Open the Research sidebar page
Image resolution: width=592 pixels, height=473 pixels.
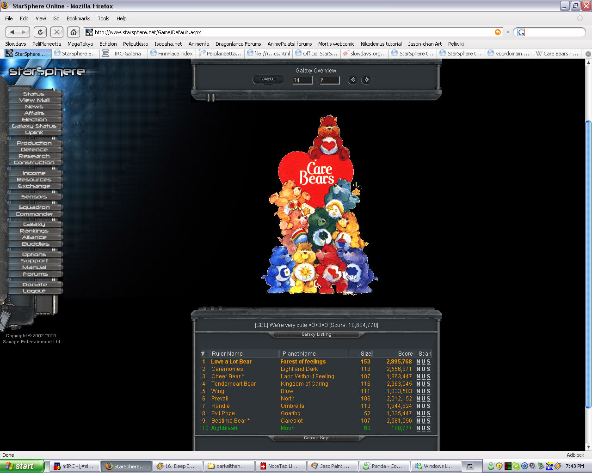tap(34, 156)
